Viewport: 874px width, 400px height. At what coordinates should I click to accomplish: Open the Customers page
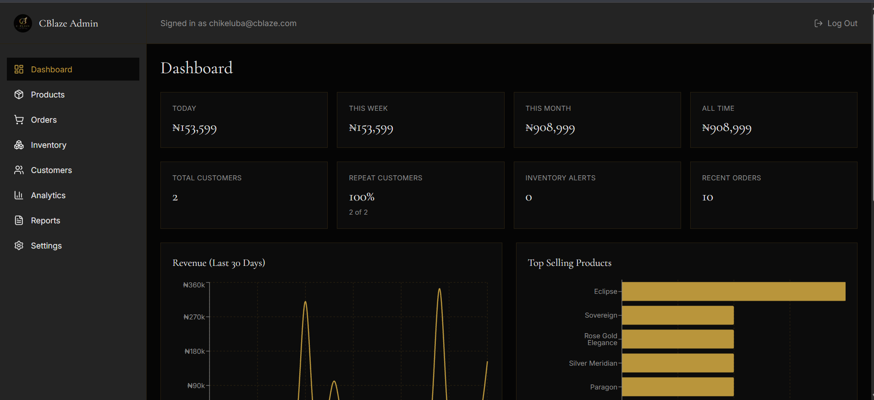coord(73,170)
